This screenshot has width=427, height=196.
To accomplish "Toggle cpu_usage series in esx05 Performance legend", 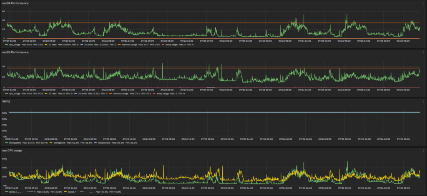I will [x=15, y=94].
